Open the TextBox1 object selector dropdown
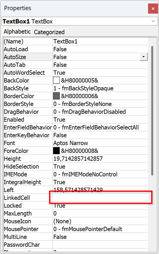 click(153, 21)
